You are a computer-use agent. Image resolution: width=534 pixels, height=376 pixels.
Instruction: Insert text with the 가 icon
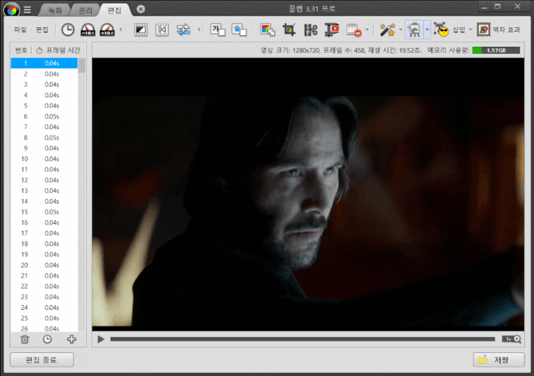218,30
